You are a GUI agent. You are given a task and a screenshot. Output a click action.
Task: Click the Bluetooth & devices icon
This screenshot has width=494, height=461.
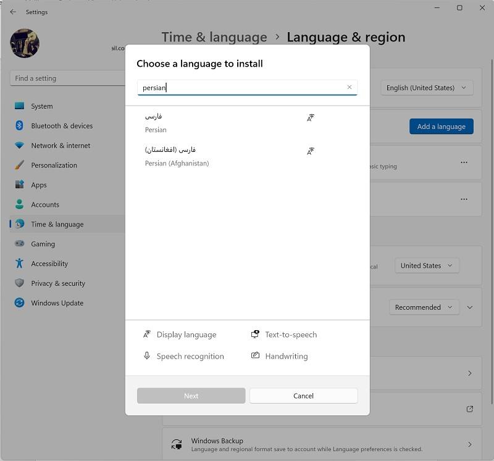(x=20, y=126)
